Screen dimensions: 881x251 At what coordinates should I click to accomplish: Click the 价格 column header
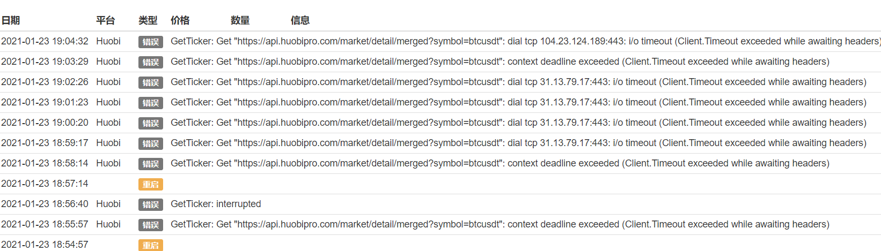(180, 20)
